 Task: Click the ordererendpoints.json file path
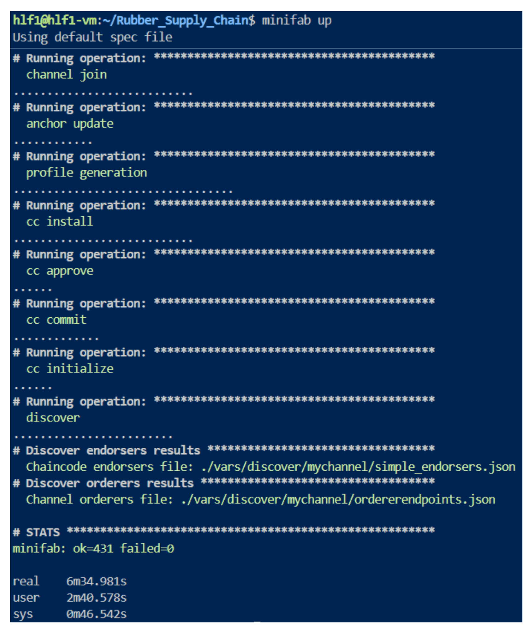click(338, 499)
